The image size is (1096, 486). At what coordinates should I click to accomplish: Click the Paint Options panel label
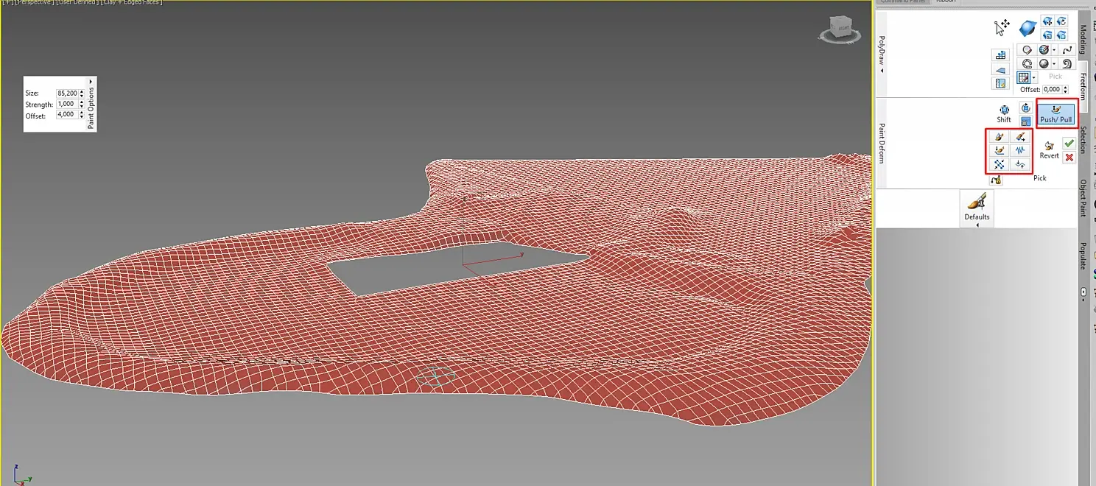coord(91,108)
